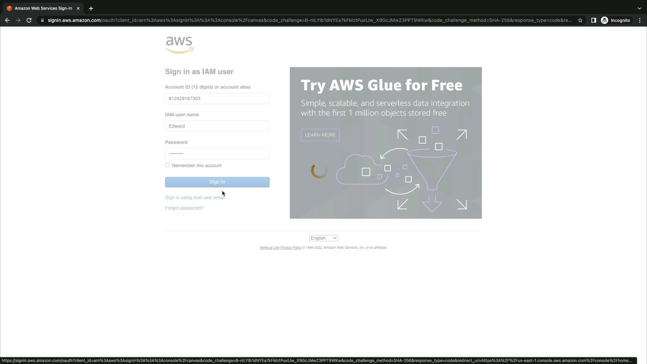Open the Privacy Policy link
The width and height of the screenshot is (647, 364).
(290, 248)
